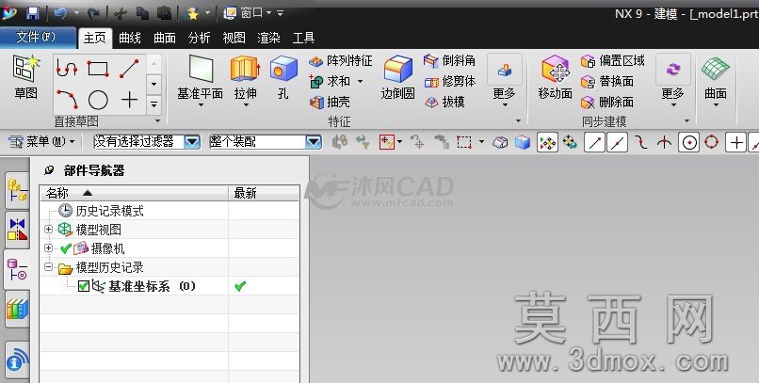Switch to the 主页 ribbon tab
The width and height of the screenshot is (759, 383).
pos(94,38)
